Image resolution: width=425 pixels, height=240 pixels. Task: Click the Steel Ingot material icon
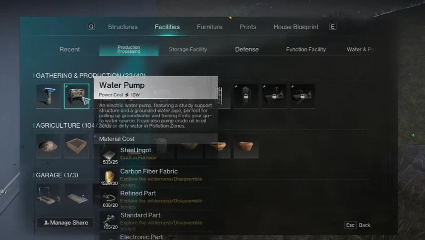pyautogui.click(x=109, y=155)
